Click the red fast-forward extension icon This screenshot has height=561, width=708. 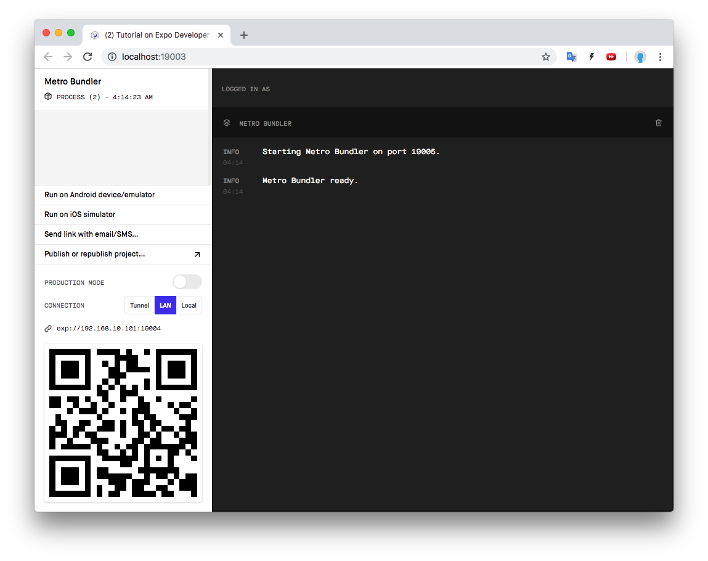tap(611, 57)
